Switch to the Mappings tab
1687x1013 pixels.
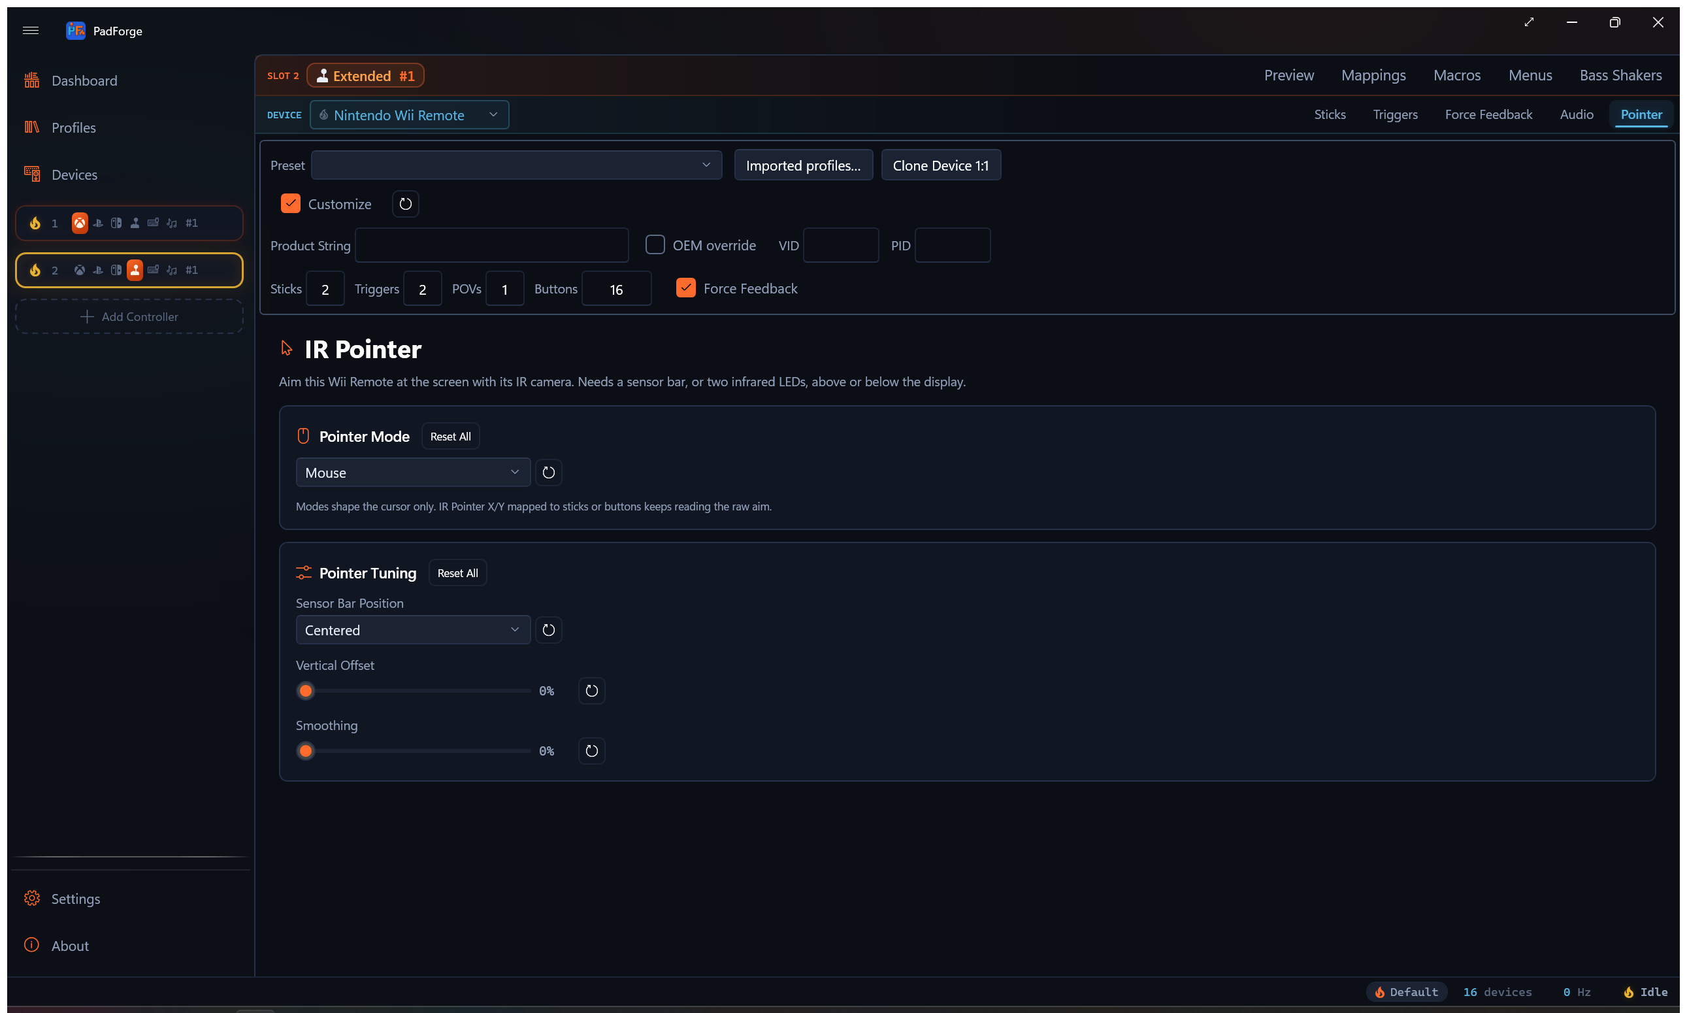1373,75
